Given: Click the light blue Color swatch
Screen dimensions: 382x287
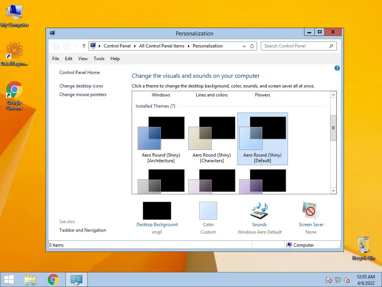Looking at the screenshot, I should click(x=208, y=211).
